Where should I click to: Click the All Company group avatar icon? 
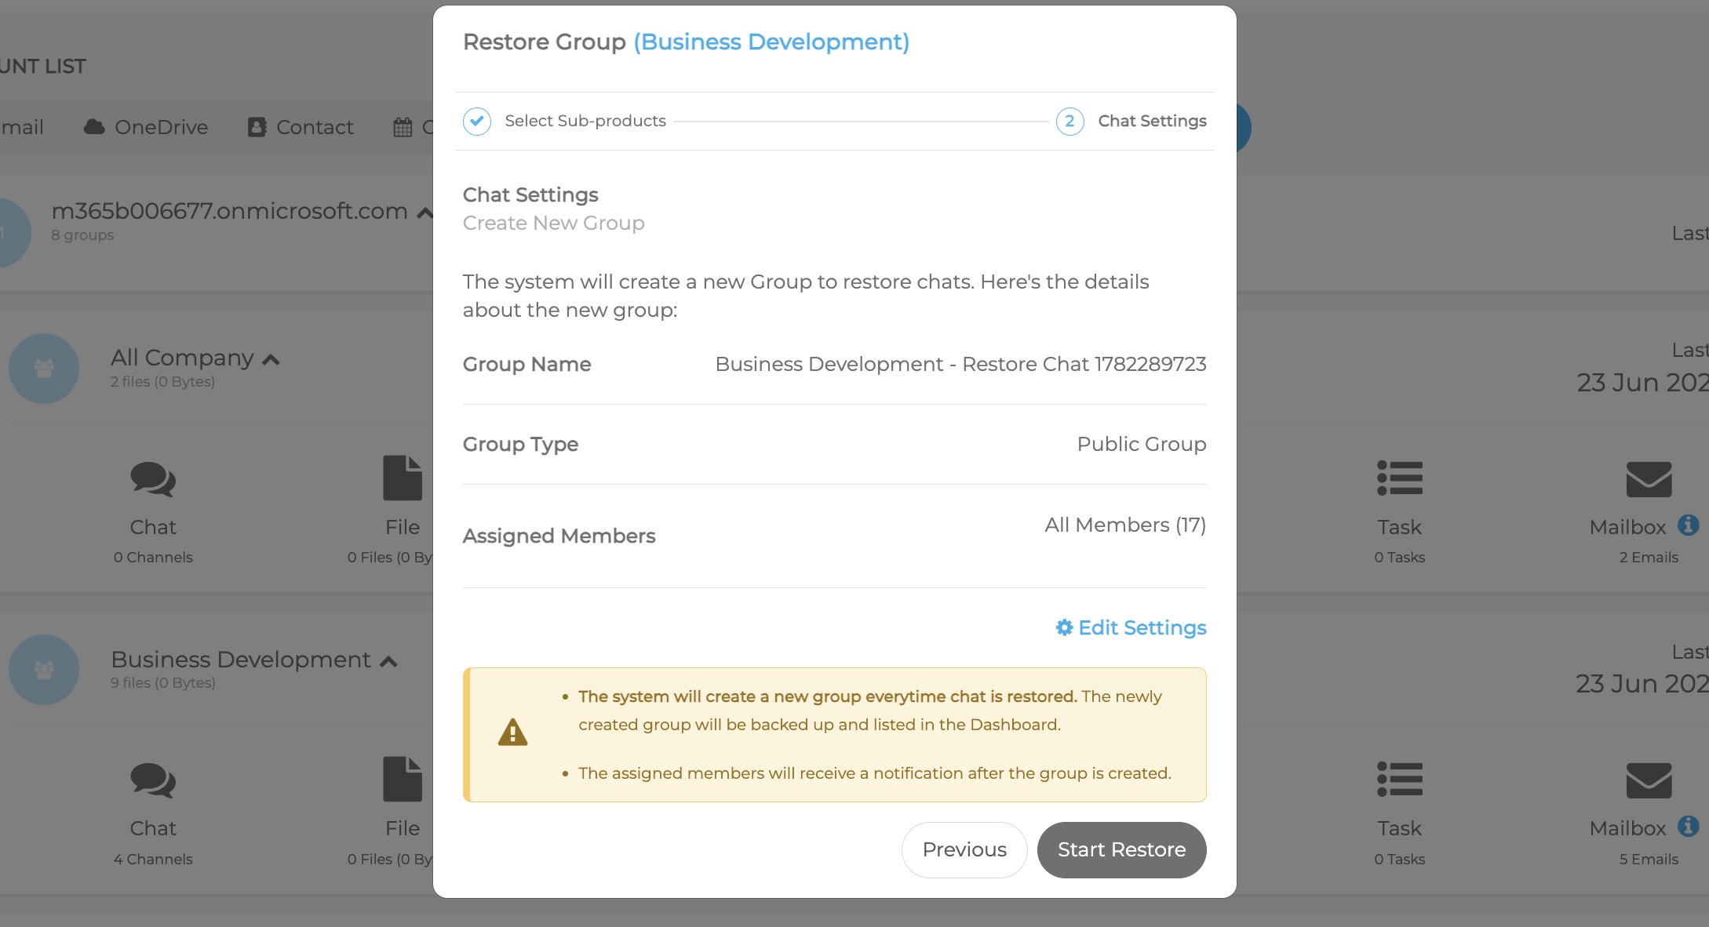click(x=44, y=369)
